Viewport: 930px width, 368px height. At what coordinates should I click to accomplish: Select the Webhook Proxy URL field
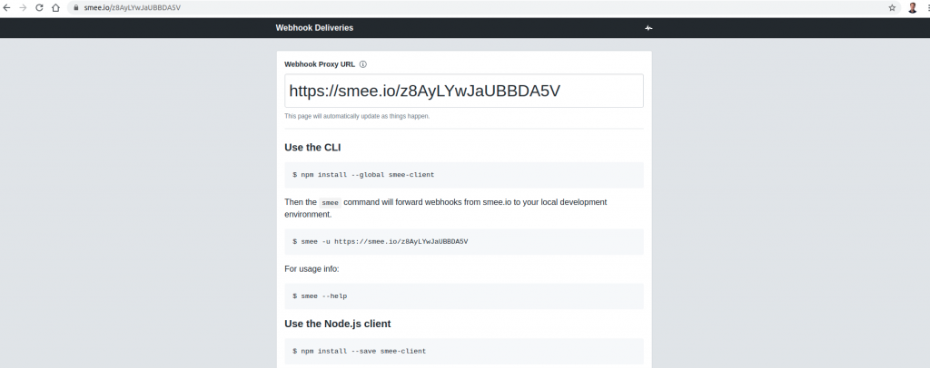coord(464,91)
